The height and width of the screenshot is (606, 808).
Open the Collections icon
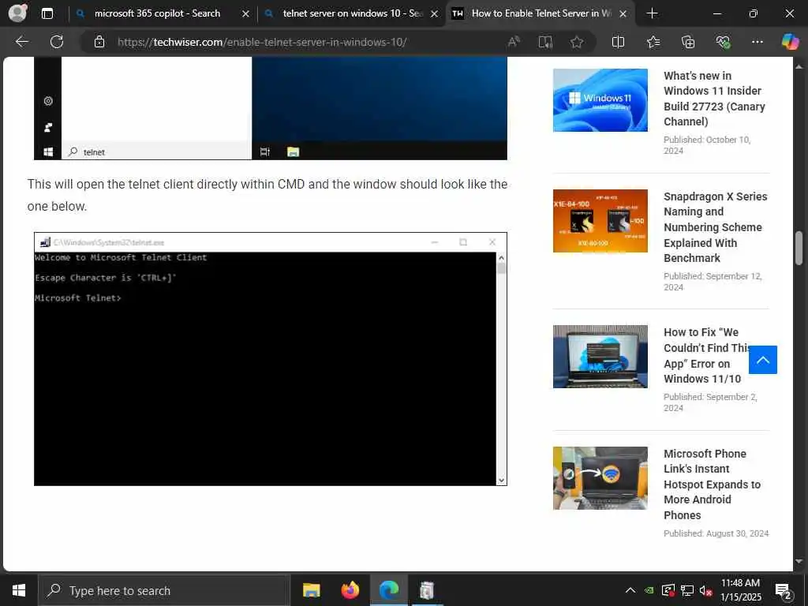(688, 42)
